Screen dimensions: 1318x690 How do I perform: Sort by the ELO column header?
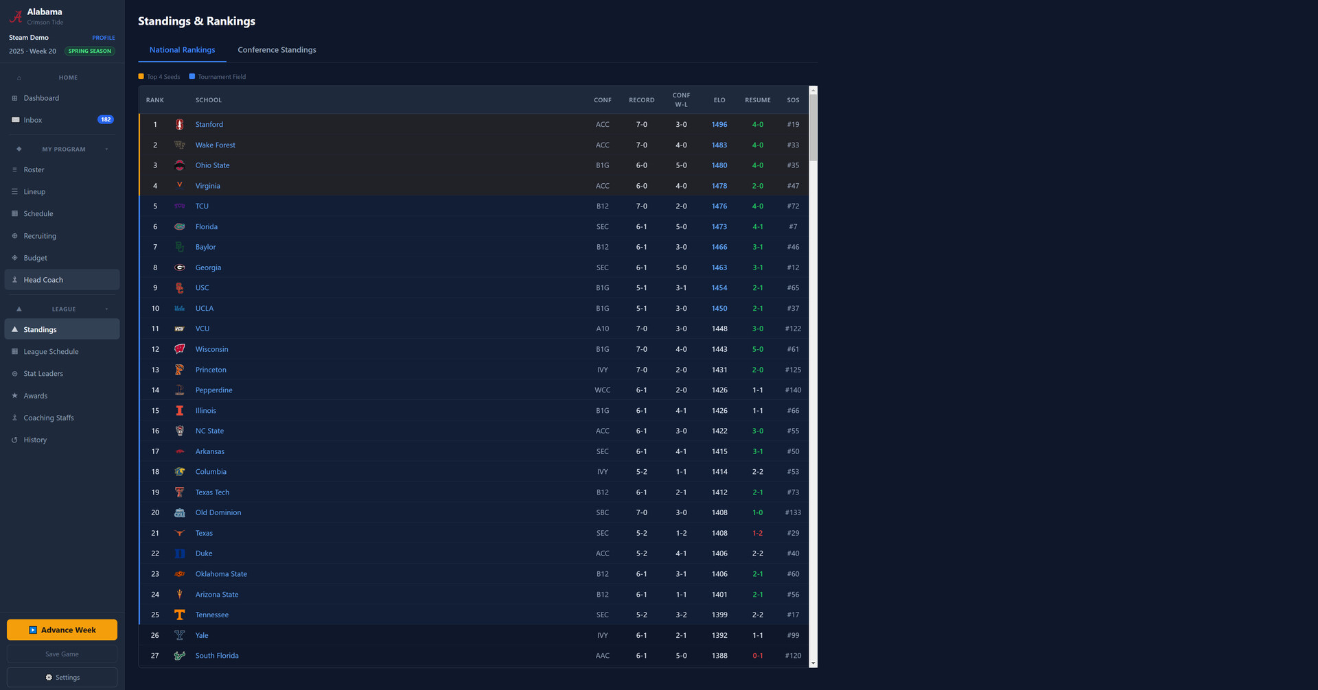(719, 100)
